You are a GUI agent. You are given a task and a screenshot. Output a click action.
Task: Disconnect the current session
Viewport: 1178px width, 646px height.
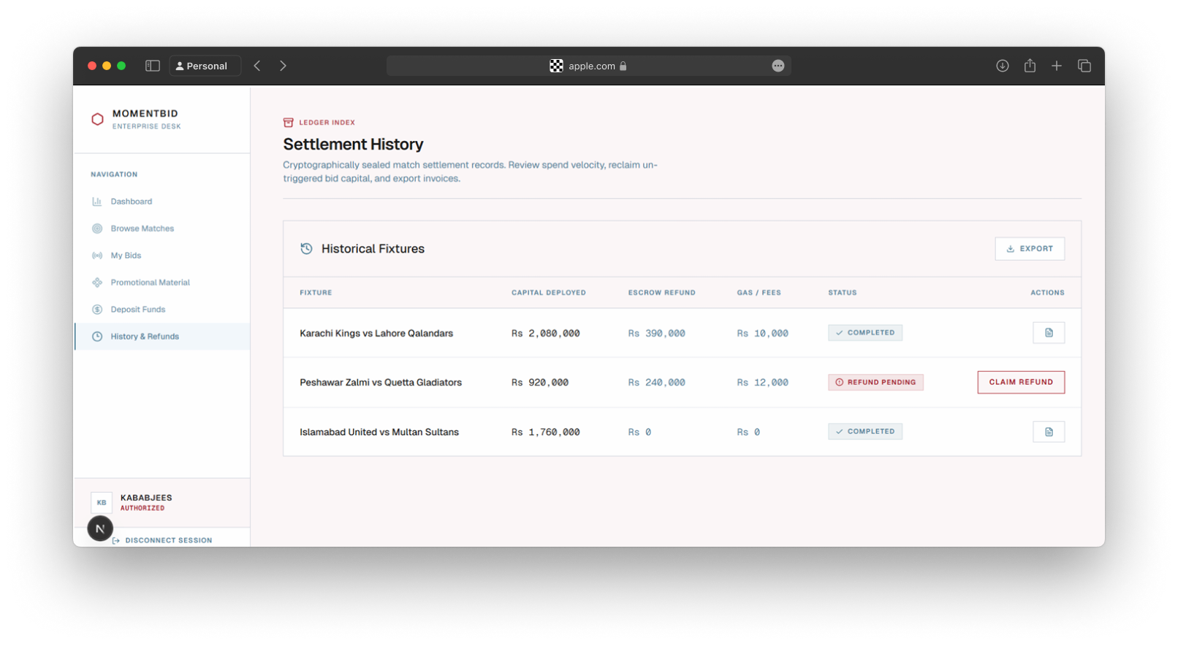coord(162,540)
